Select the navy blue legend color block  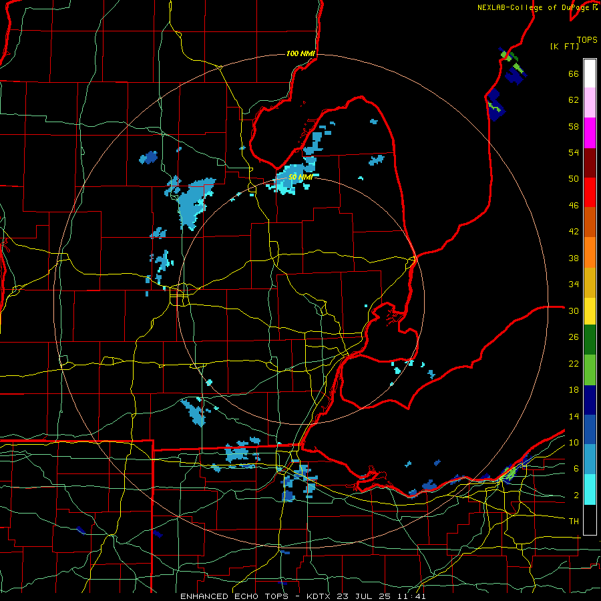pos(590,400)
